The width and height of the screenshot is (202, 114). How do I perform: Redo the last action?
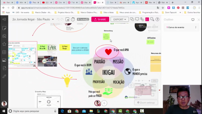[62, 19]
